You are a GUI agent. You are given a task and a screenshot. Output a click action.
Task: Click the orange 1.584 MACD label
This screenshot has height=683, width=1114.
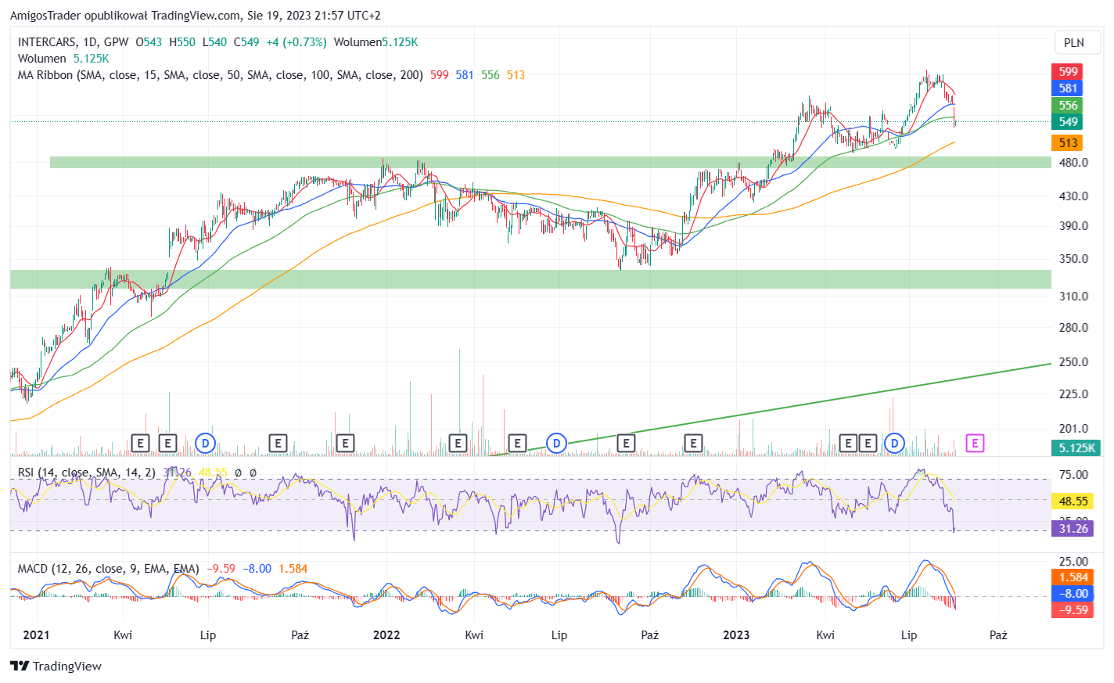1073,577
